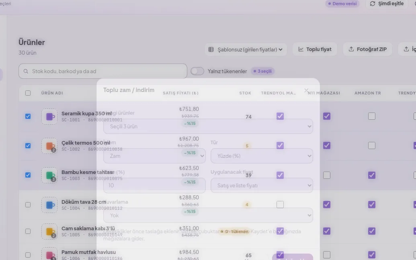Image resolution: width=416 pixels, height=260 pixels.
Task: Close the Toplu zam / indirim dialog
Action: click(x=306, y=90)
